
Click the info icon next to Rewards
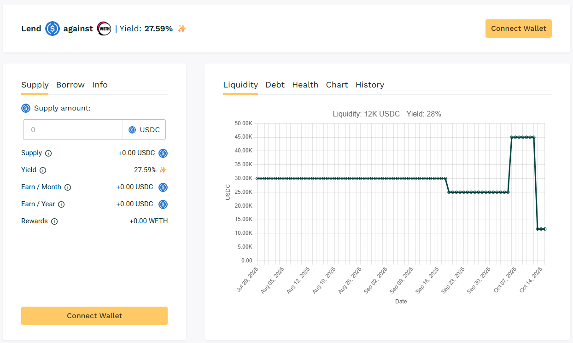[x=54, y=221]
